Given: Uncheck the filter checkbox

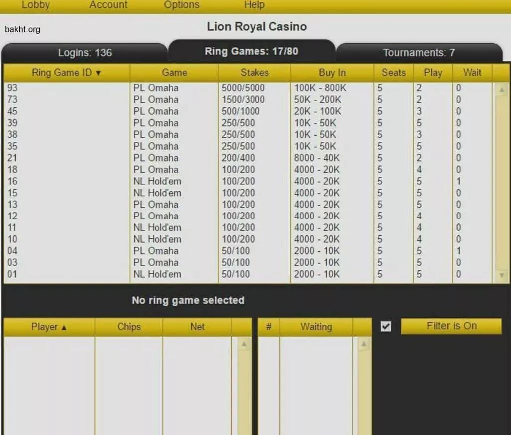Looking at the screenshot, I should [x=386, y=326].
